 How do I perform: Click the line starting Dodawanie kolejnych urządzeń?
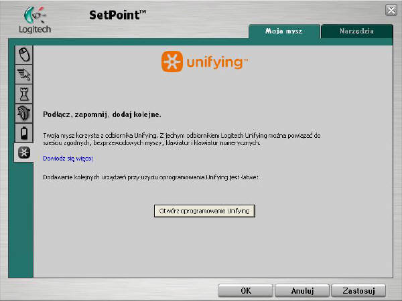(151, 177)
